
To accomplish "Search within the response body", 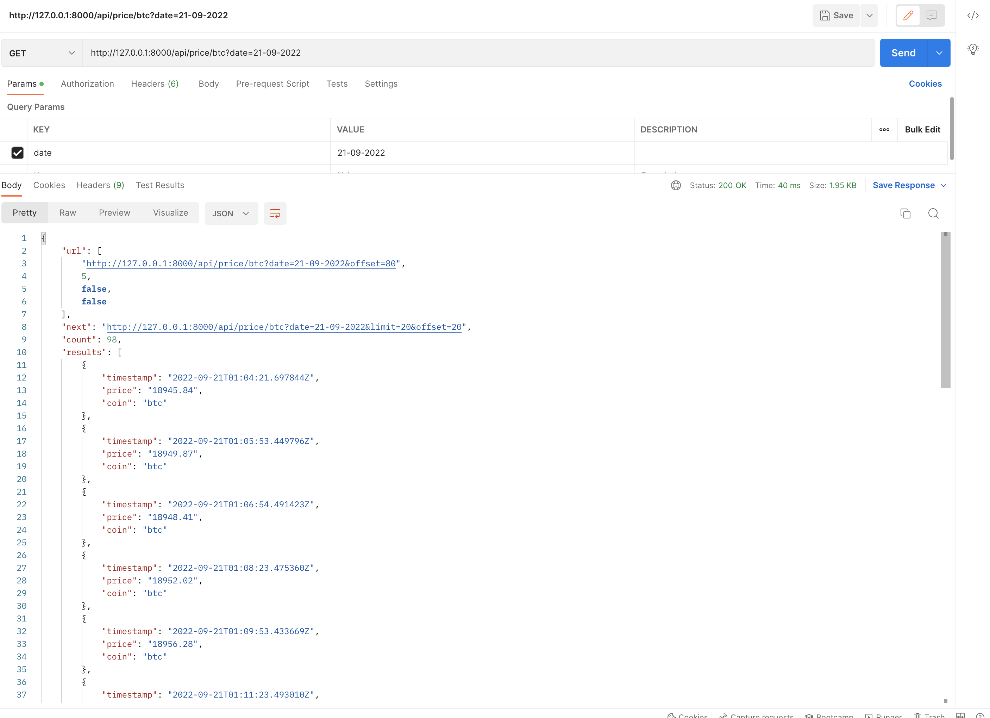I will tap(933, 213).
